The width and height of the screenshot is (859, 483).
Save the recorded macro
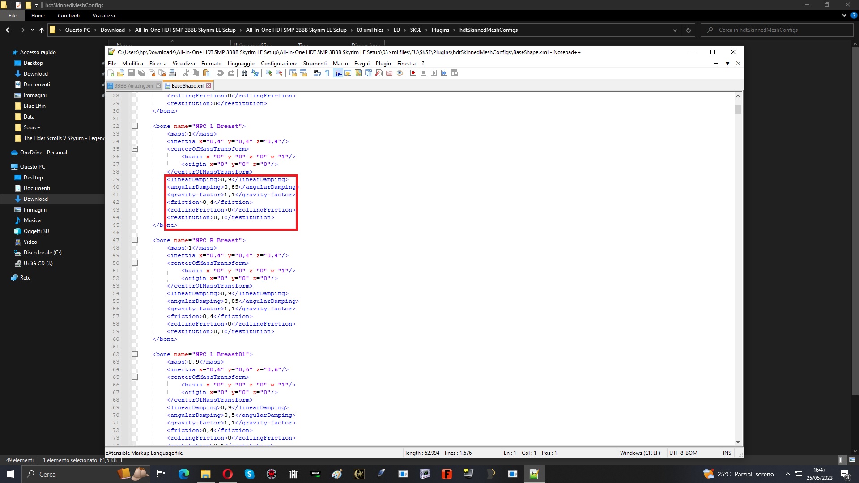tap(455, 73)
